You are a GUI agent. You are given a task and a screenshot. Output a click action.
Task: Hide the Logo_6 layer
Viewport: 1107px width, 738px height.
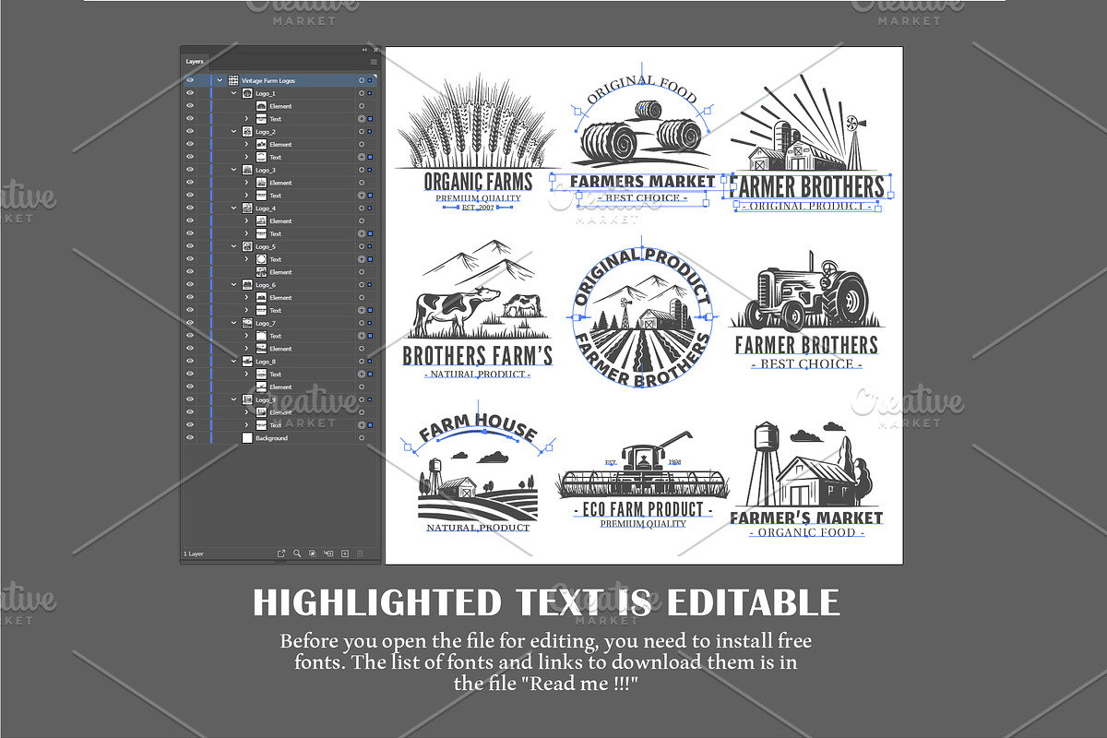click(190, 285)
